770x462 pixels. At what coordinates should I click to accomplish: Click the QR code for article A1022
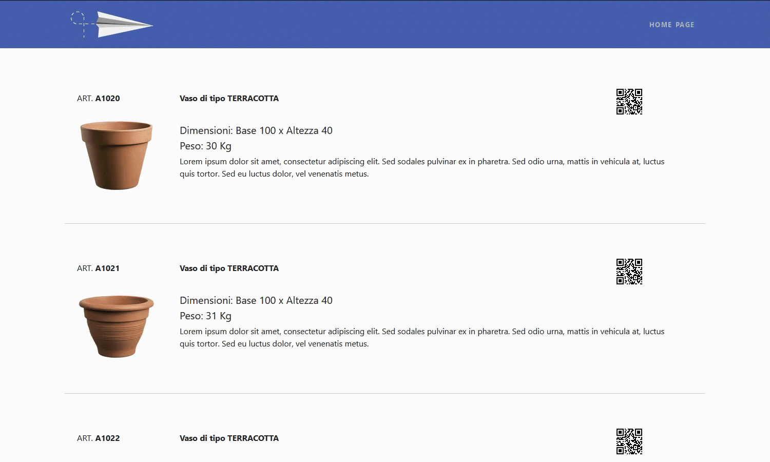pos(629,441)
